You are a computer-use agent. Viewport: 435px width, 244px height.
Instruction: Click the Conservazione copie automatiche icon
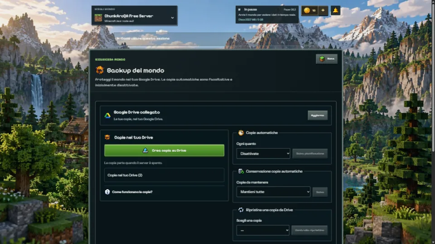pyautogui.click(x=241, y=171)
